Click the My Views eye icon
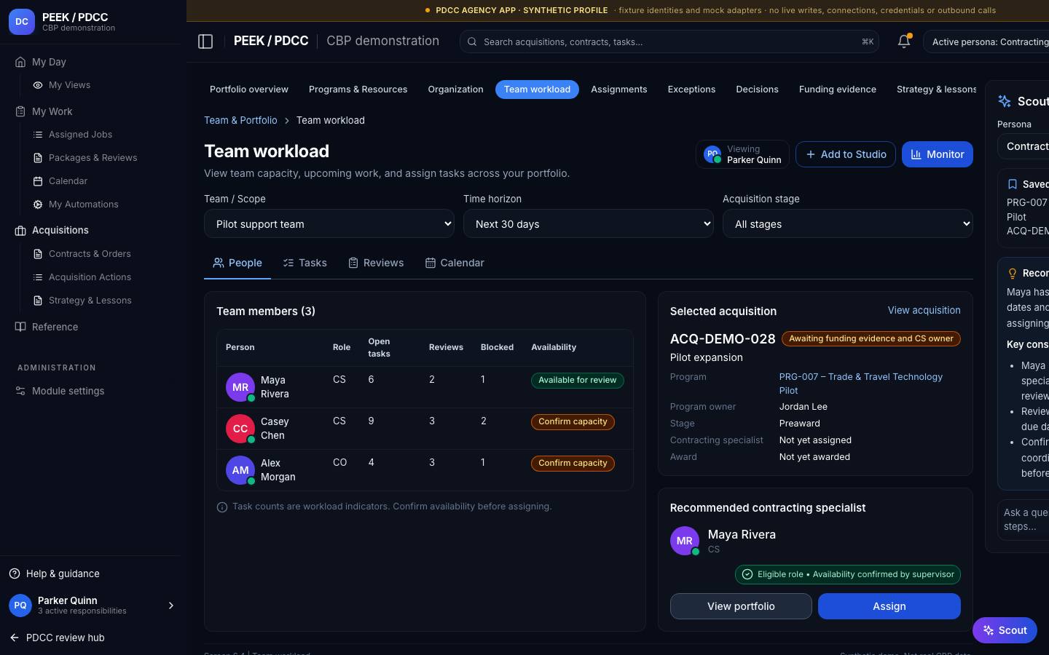 [x=38, y=85]
